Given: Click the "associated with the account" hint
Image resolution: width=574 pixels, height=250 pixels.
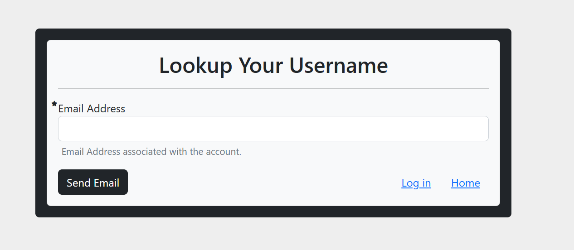Looking at the screenshot, I should [182, 152].
